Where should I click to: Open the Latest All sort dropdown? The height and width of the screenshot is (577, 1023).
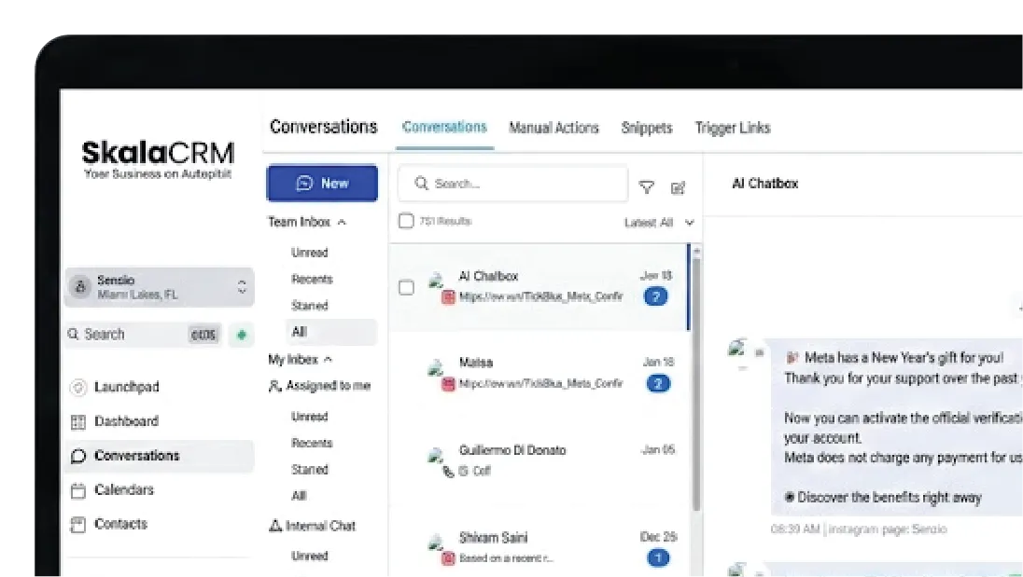(659, 223)
